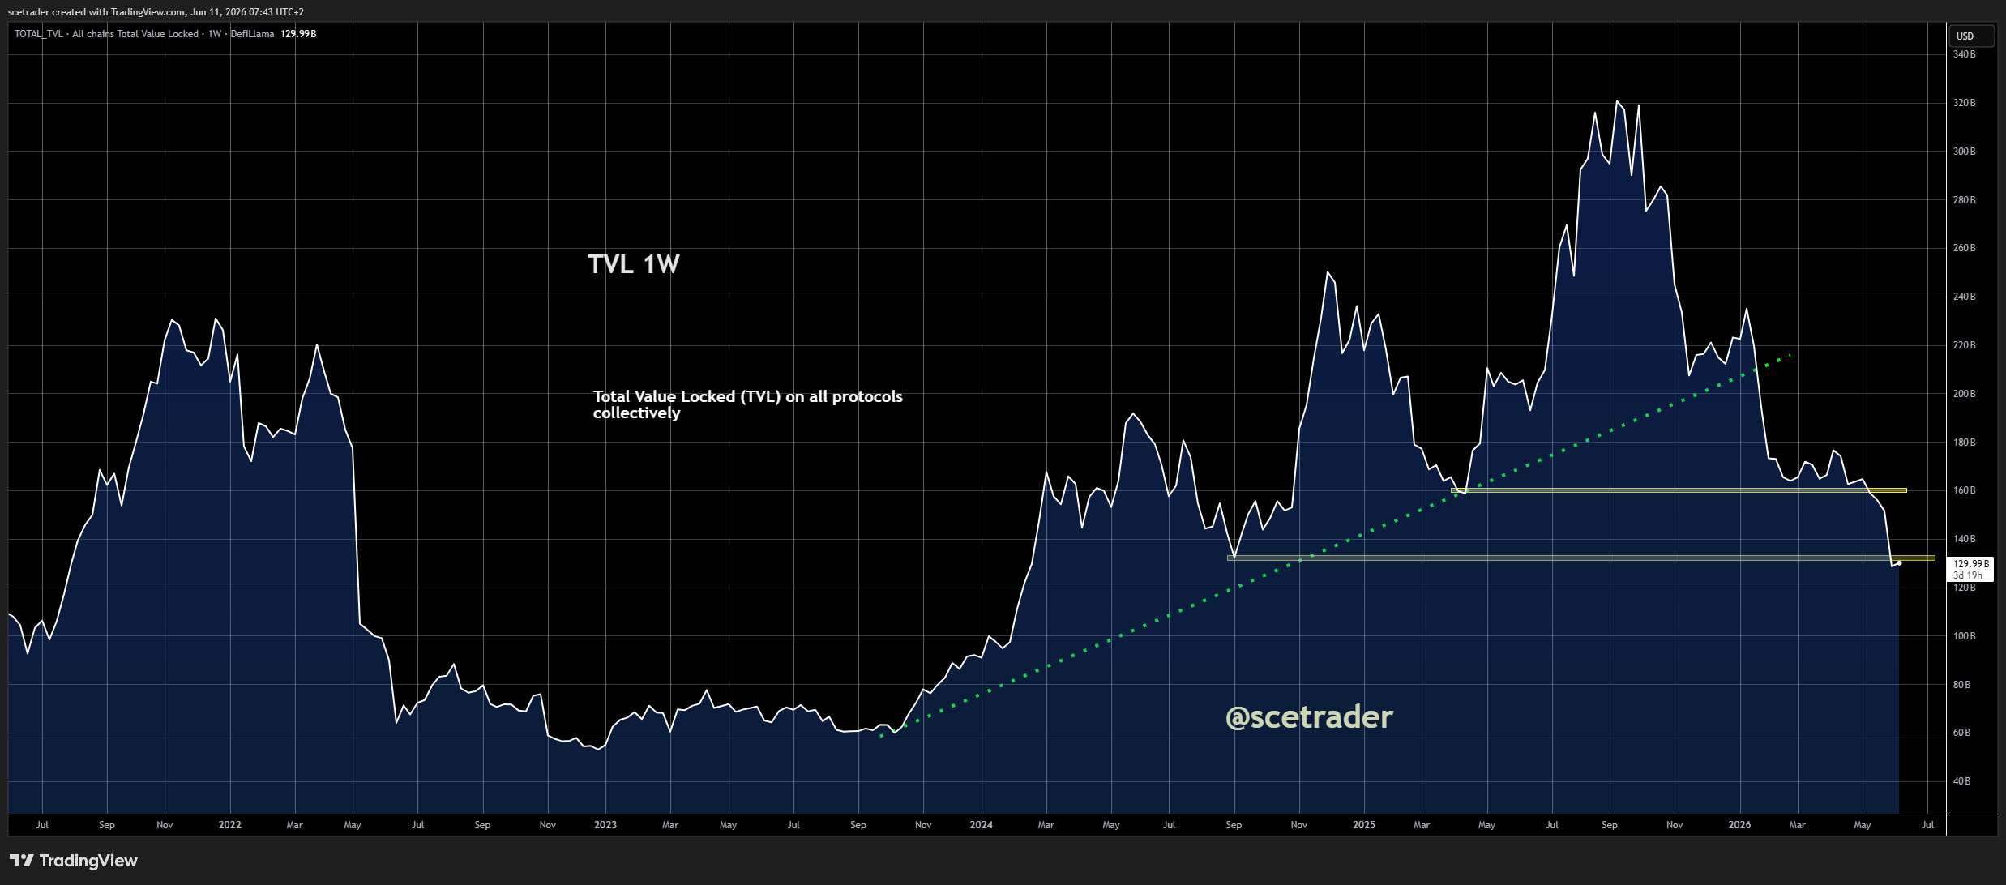
Task: Click the DefiLlama source label in legend
Action: click(x=252, y=34)
